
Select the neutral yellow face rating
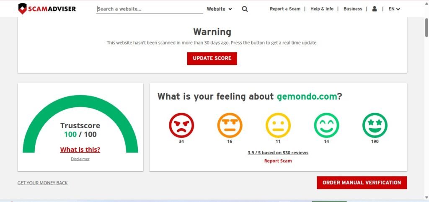click(x=278, y=125)
